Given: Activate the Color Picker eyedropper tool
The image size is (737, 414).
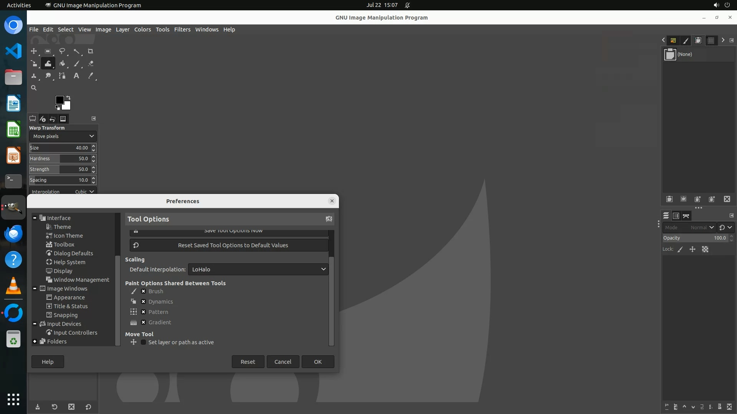Looking at the screenshot, I should pyautogui.click(x=91, y=76).
